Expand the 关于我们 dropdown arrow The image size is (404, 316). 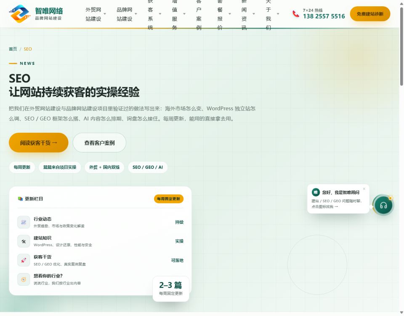click(278, 13)
